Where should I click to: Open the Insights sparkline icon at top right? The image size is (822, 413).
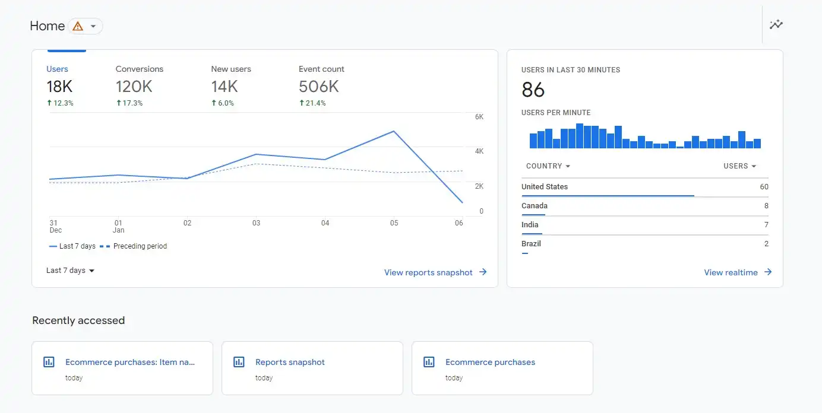(x=776, y=24)
